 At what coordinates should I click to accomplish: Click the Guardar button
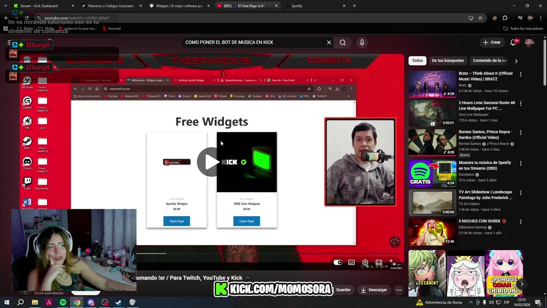click(342, 290)
